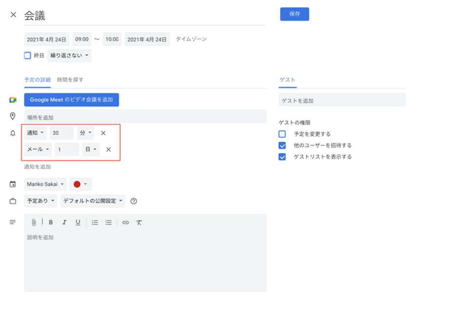Click the location pin icon

coord(13,116)
